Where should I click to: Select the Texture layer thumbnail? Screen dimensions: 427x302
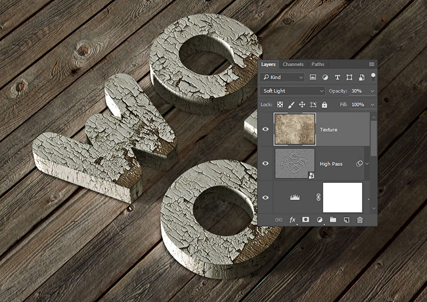295,130
